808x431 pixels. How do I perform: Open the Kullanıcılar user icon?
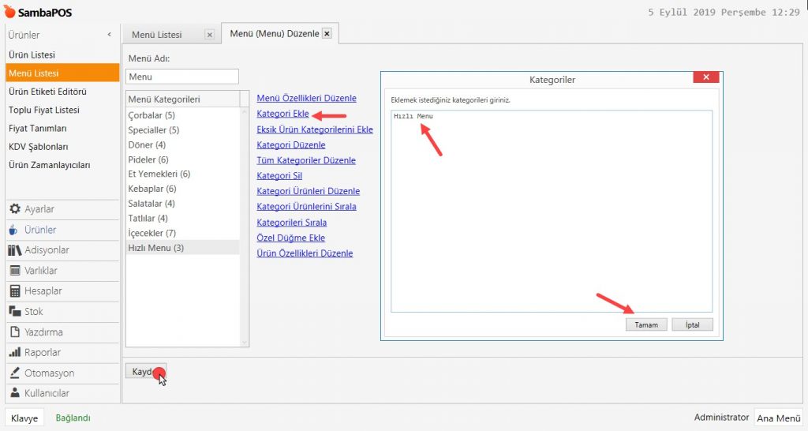tap(14, 393)
